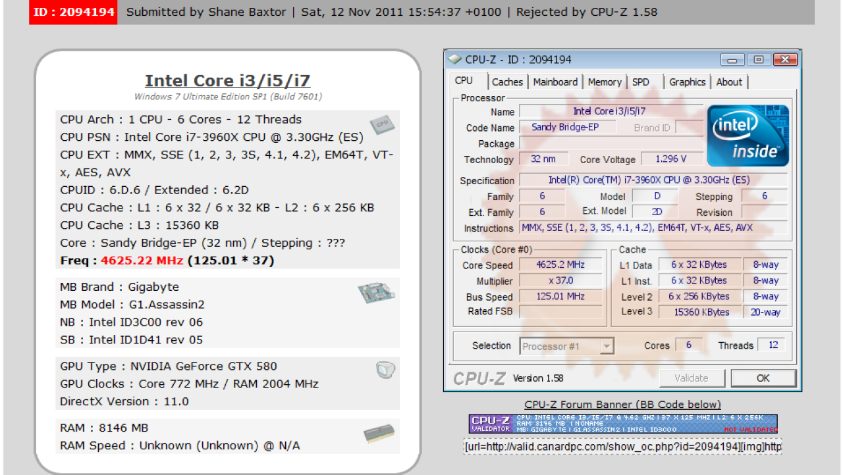
Task: Open the About tab
Action: click(x=729, y=82)
